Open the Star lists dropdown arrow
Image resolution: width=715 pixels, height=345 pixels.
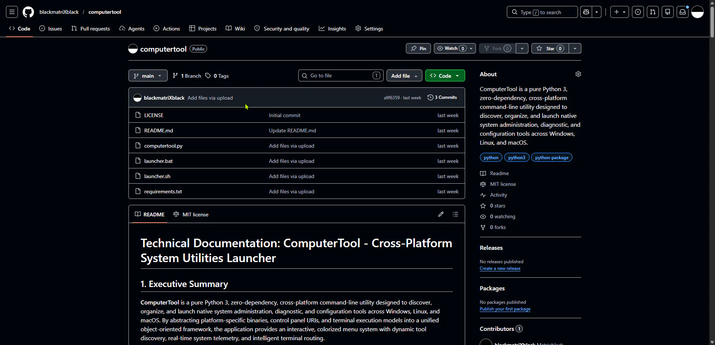coord(575,48)
